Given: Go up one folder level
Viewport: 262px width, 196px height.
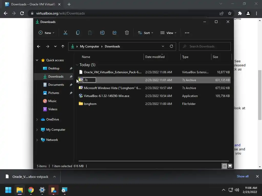Looking at the screenshot, I should pos(63,46).
